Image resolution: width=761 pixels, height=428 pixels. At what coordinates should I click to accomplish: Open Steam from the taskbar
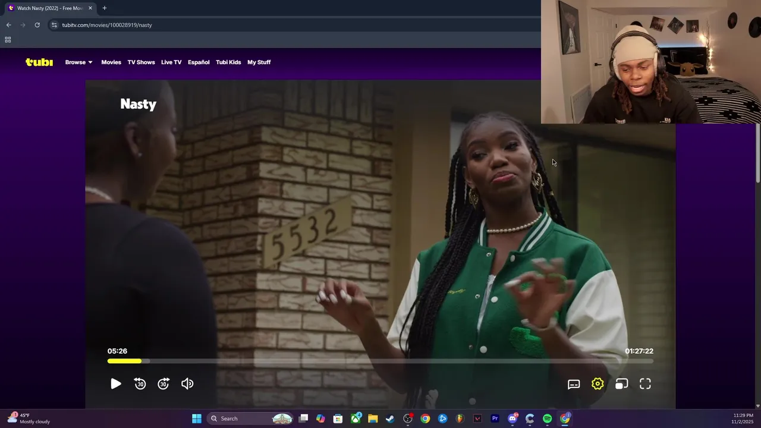pos(390,418)
